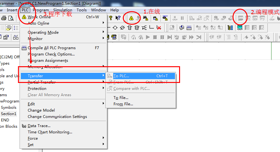Viewport: 280px width, 152px height.
Task: Select Compile All PLC Programs
Action: point(52,48)
